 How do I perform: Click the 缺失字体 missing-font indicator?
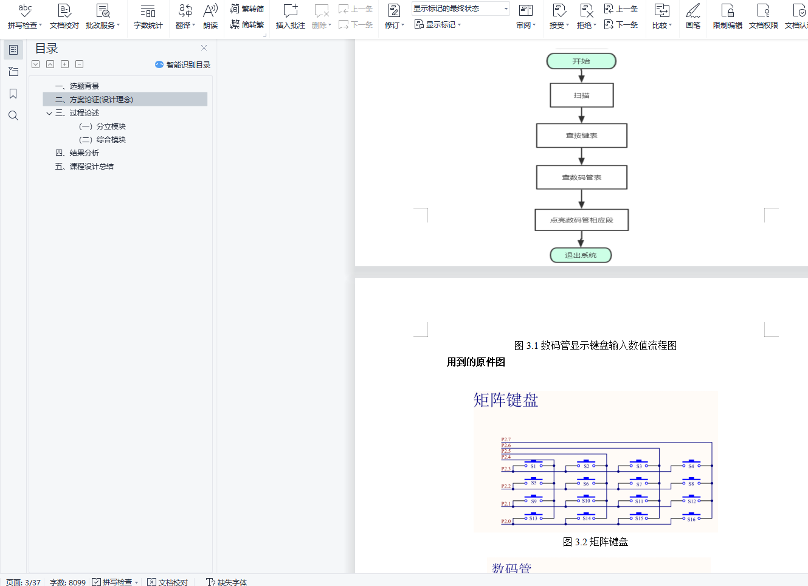tap(226, 582)
